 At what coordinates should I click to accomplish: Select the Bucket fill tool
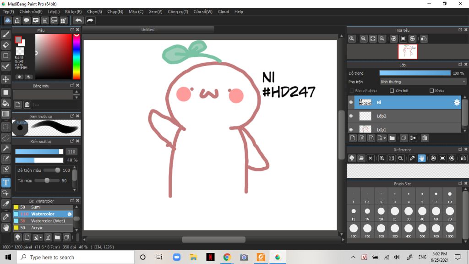point(5,103)
